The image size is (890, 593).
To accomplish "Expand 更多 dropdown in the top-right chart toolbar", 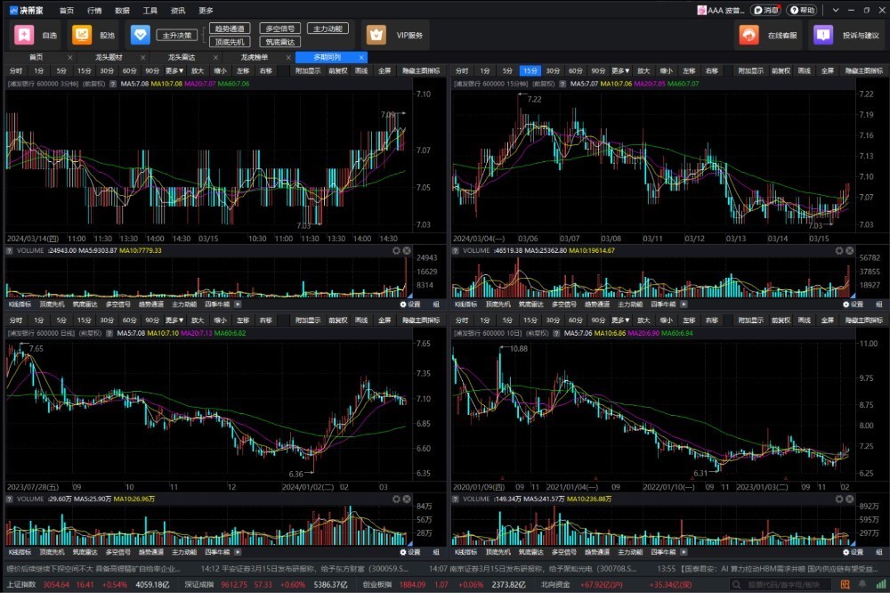I will click(621, 70).
